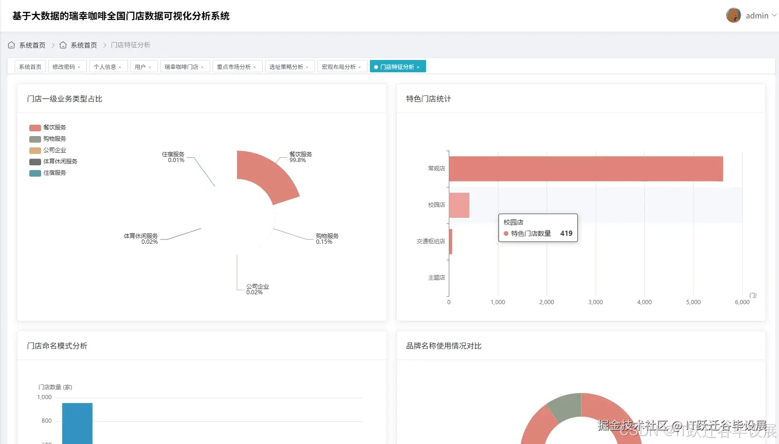The width and height of the screenshot is (779, 444).
Task: Switch to the 系统首页 tab
Action: (30, 67)
